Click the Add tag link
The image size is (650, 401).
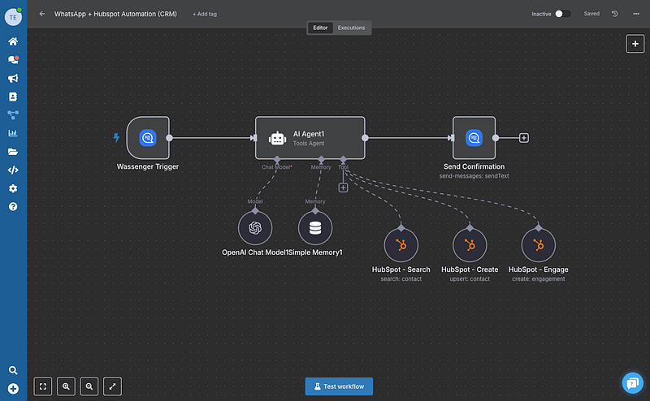click(x=205, y=14)
